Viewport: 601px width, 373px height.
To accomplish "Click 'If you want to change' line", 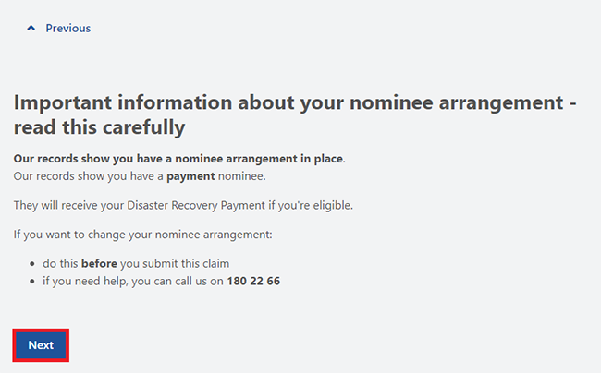I will point(142,235).
